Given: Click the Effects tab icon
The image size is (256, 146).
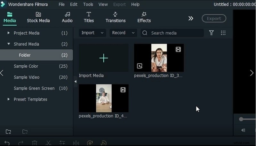Looking at the screenshot, I should click(x=144, y=14).
